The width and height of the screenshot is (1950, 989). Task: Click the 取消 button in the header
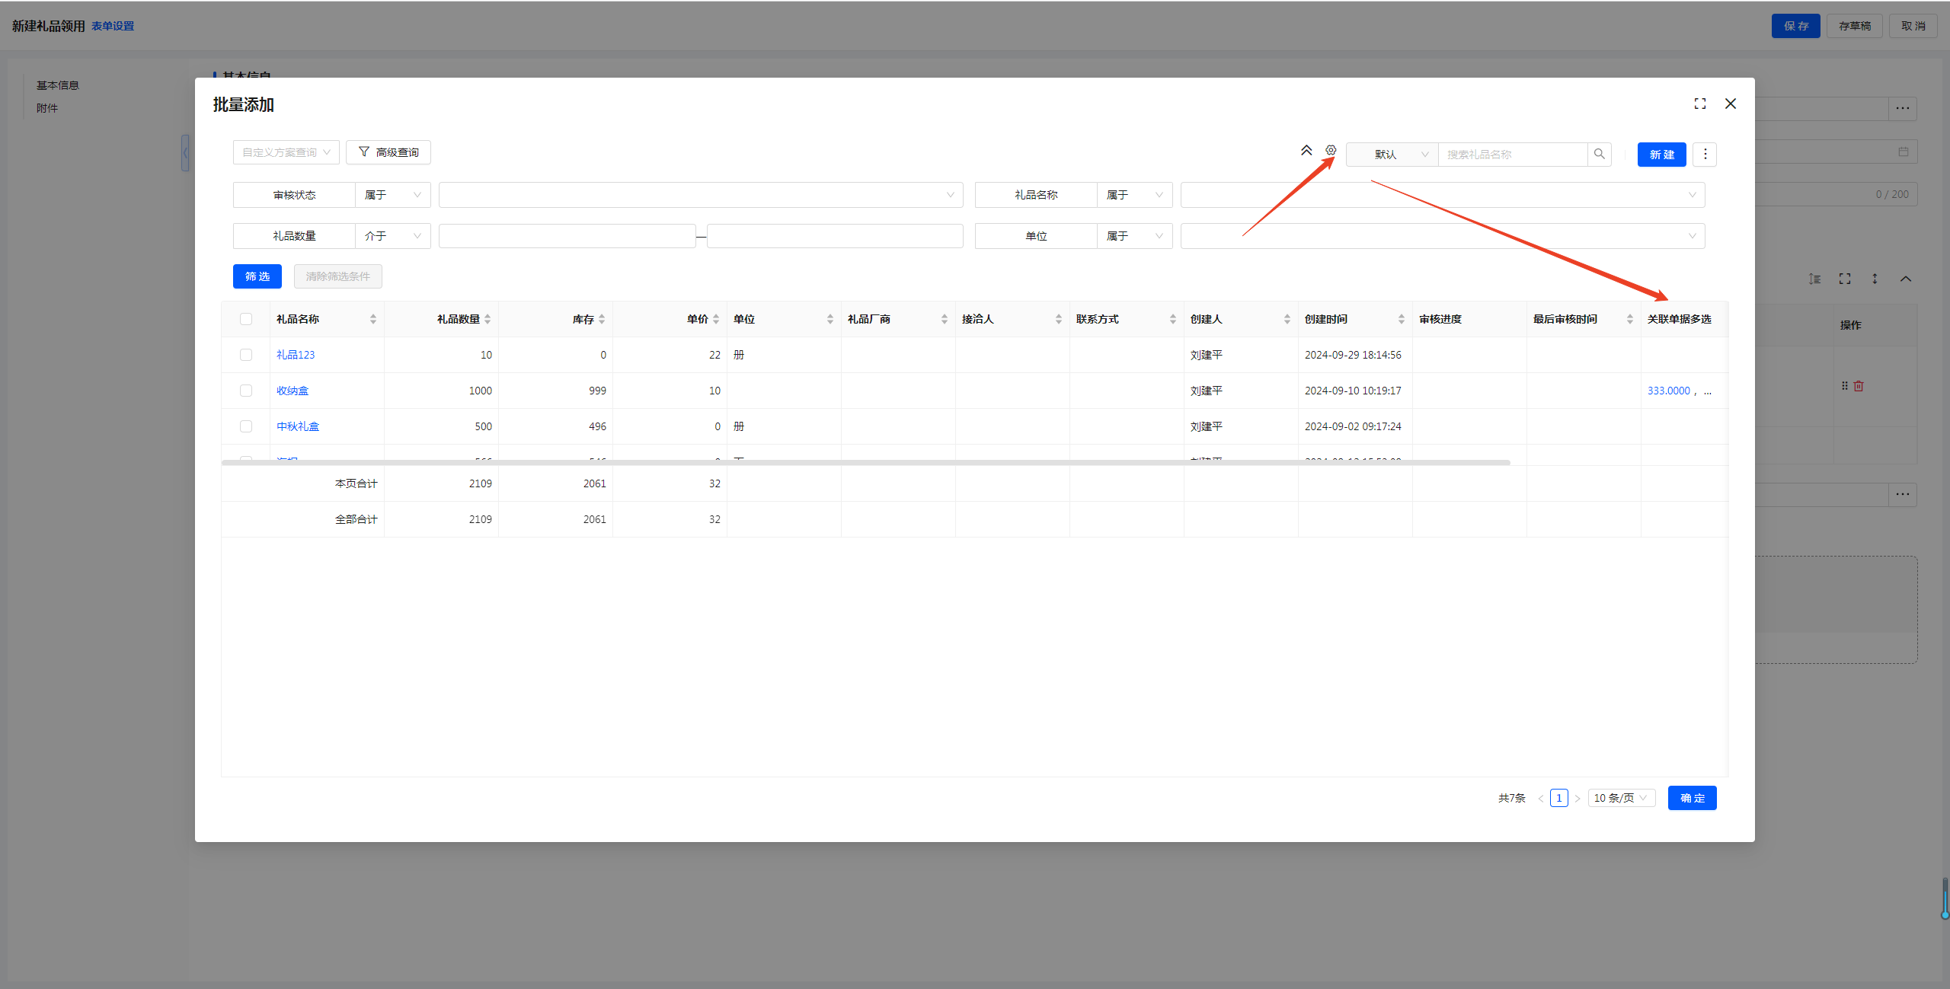1913,26
